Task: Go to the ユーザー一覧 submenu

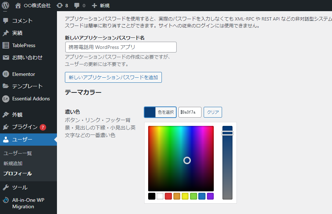Action: point(18,153)
